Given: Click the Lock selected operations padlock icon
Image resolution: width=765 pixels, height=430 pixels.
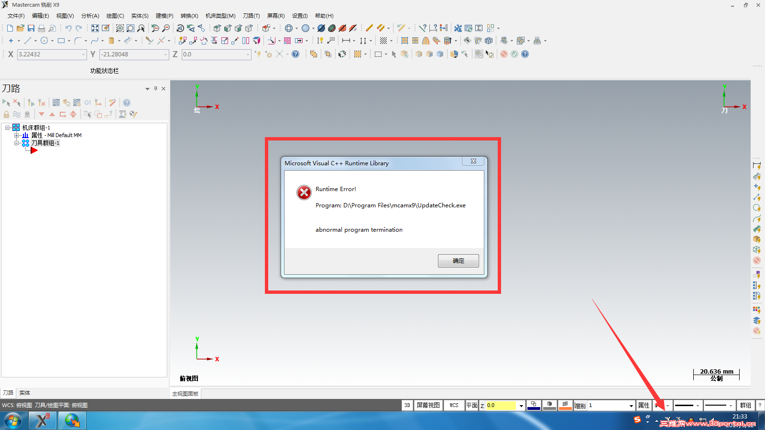Looking at the screenshot, I should point(6,114).
